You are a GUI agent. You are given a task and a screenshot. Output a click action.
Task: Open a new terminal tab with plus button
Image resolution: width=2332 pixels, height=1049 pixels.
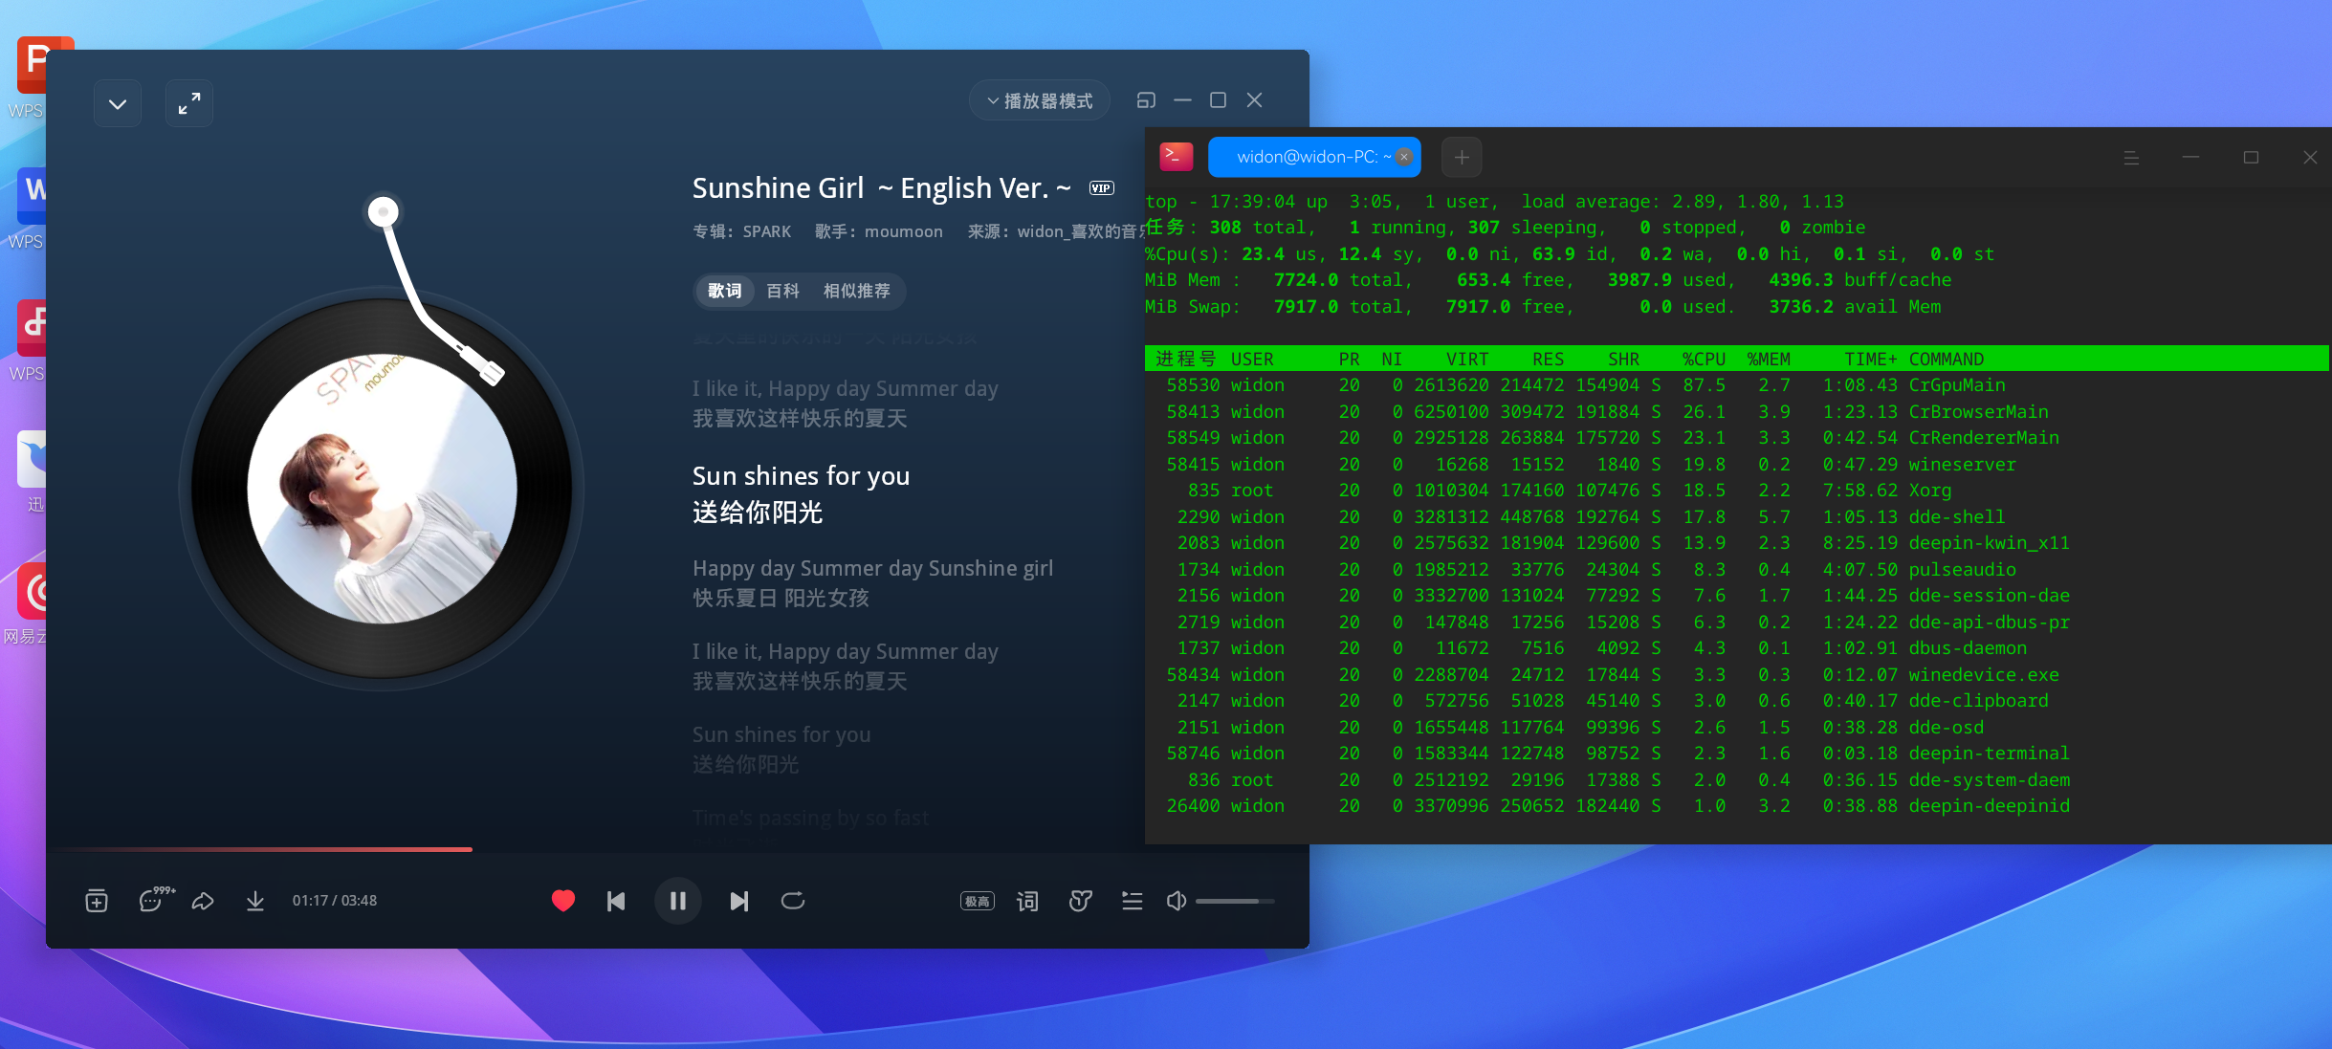(1462, 157)
